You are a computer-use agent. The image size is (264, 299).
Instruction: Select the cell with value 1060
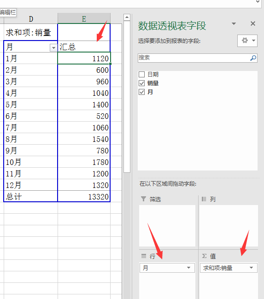click(84, 127)
